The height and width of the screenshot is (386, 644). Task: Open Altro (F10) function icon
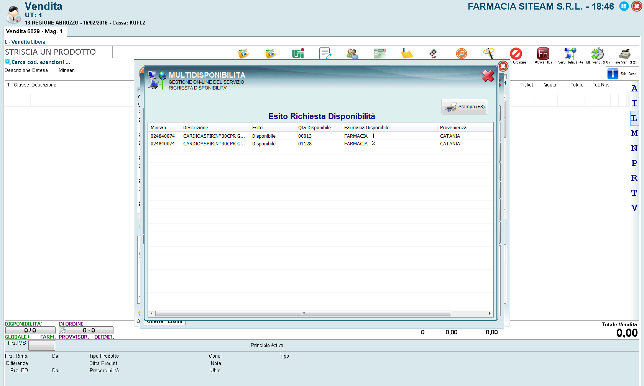[543, 54]
